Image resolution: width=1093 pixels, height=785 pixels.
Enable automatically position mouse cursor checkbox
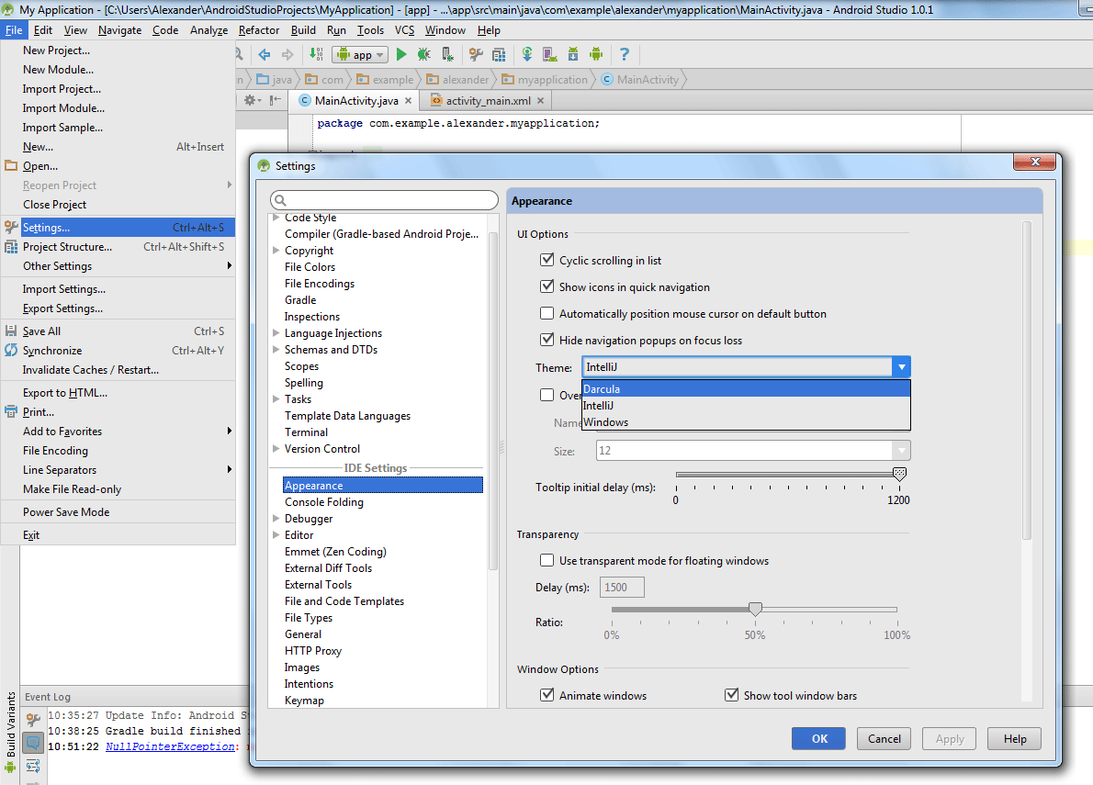(547, 313)
